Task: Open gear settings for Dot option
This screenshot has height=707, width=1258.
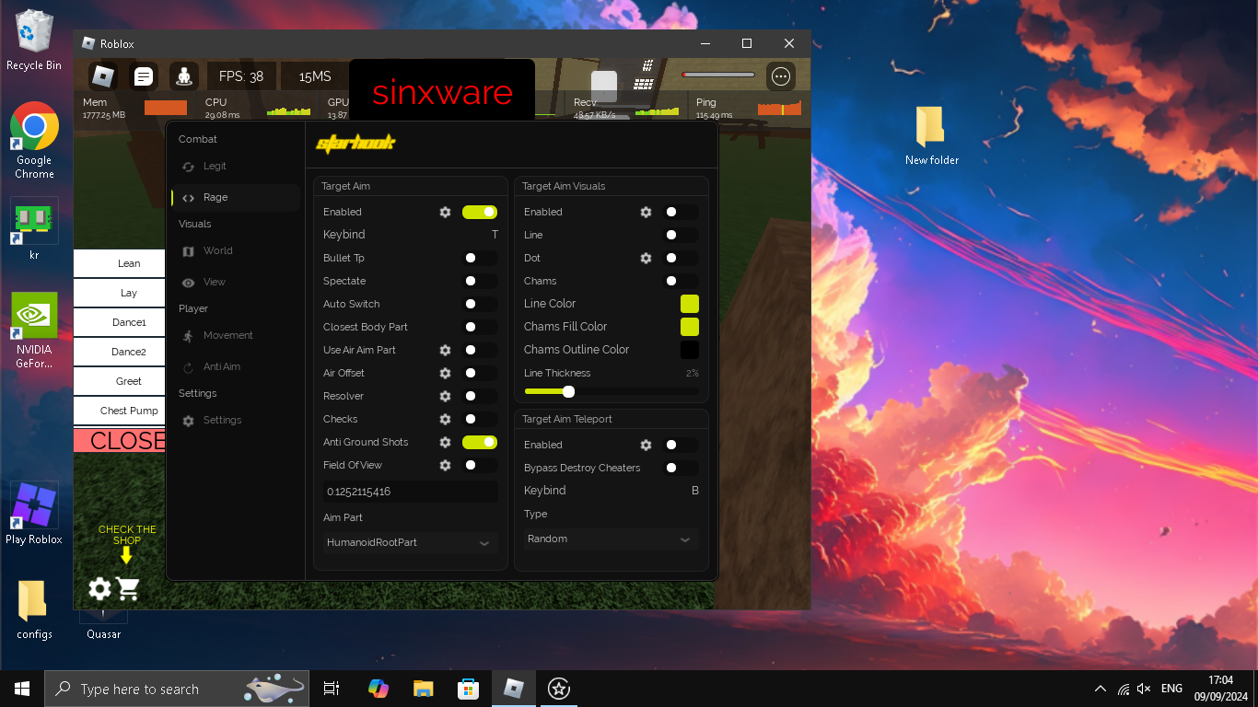Action: (646, 258)
